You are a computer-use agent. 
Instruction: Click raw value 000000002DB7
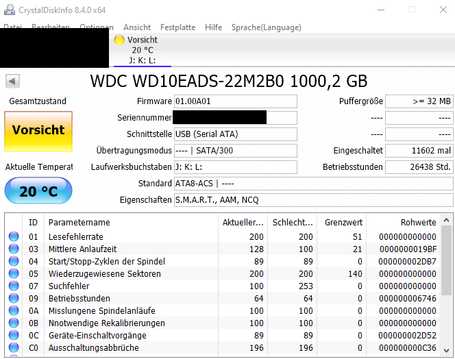408,262
